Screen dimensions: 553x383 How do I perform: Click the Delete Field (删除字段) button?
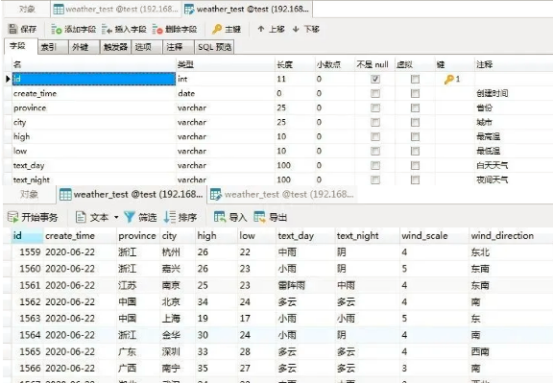click(175, 29)
